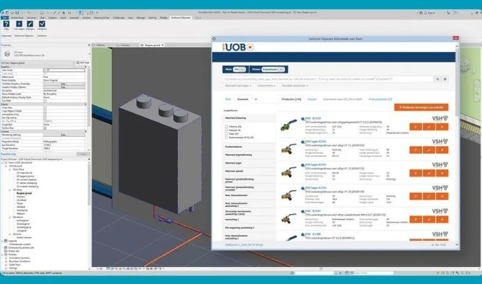Click Producten toevoegen aan selectie button
The width and height of the screenshot is (482, 284).
421,107
